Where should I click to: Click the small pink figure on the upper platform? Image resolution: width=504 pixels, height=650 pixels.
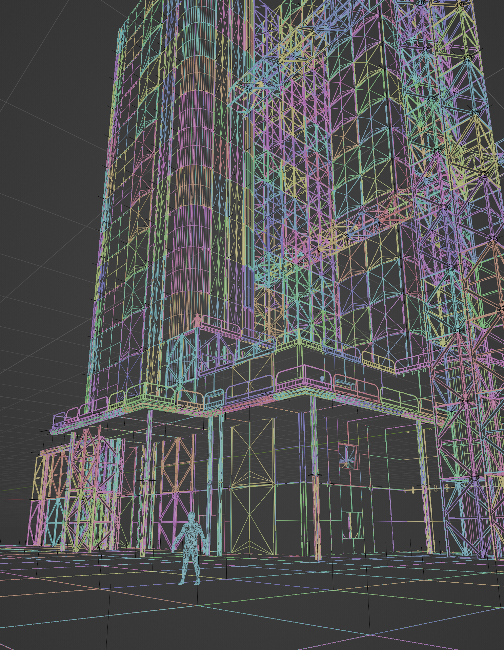(197, 321)
